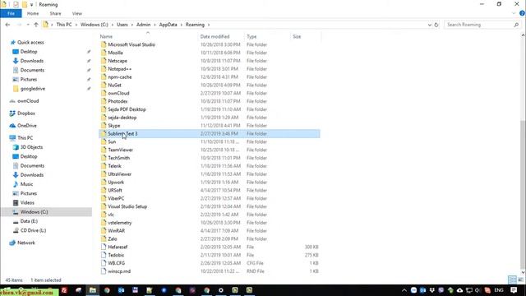Sort by the Size column header

point(297,36)
